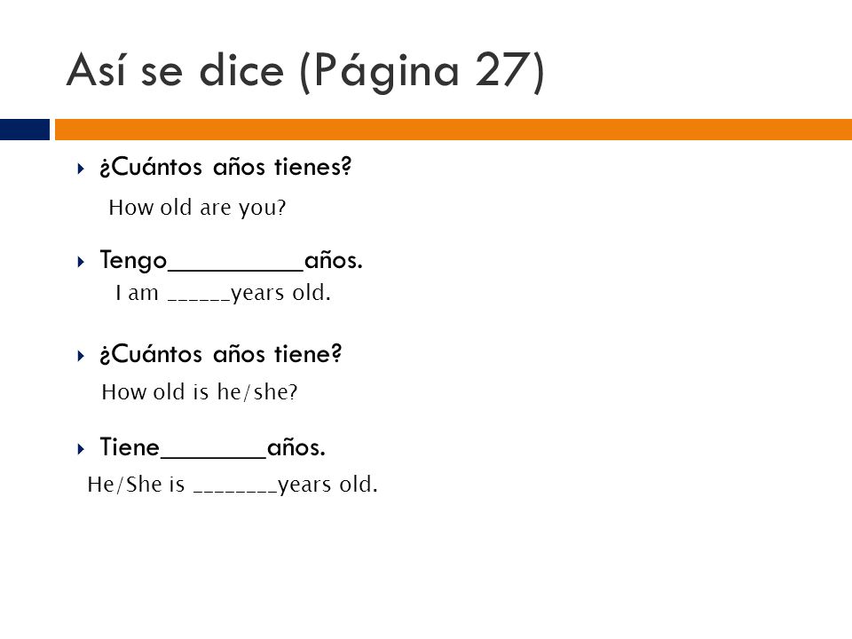Click years old. in the last line
This screenshot has width=852, height=639.
tap(327, 485)
